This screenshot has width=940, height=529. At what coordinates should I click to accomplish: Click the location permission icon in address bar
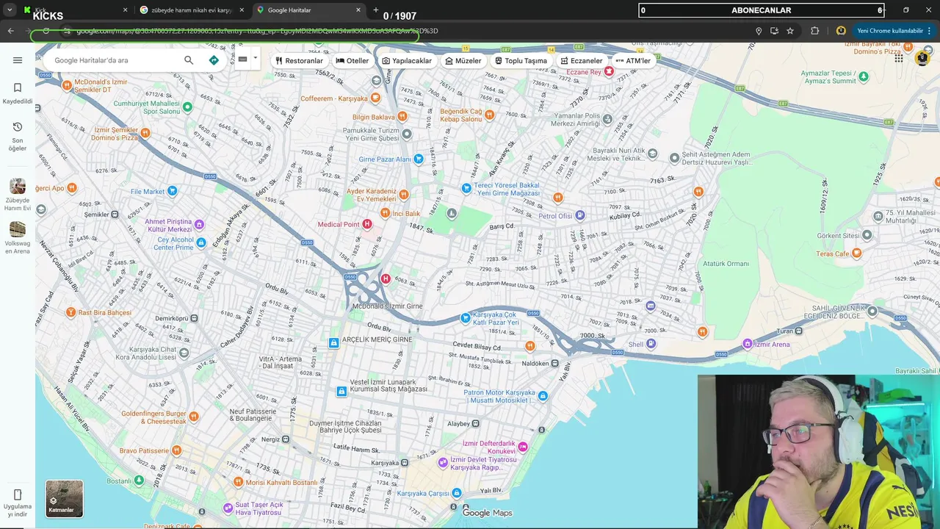point(759,31)
